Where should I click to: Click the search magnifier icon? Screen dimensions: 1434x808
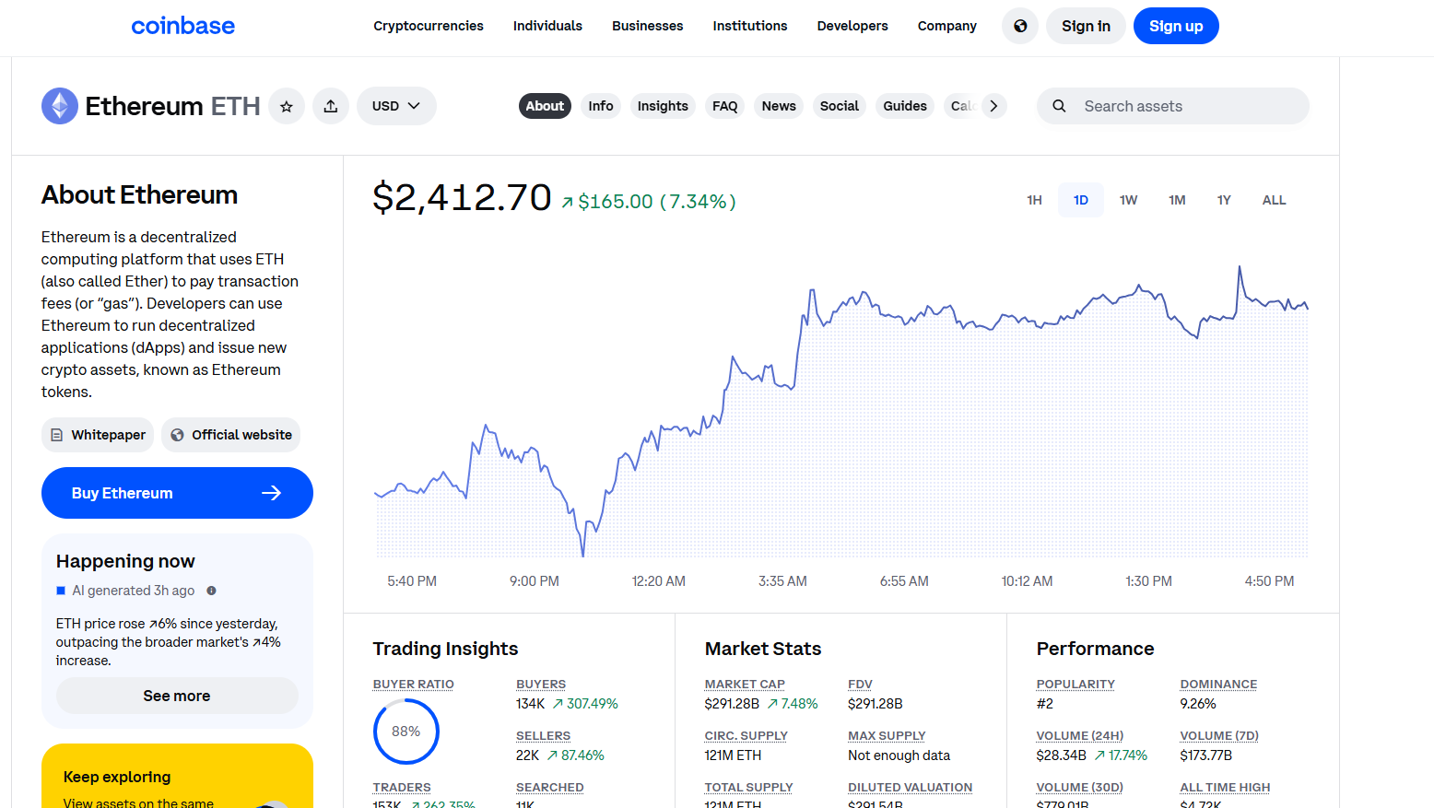coord(1060,106)
